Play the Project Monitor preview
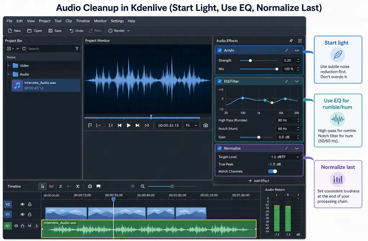 click(x=129, y=126)
